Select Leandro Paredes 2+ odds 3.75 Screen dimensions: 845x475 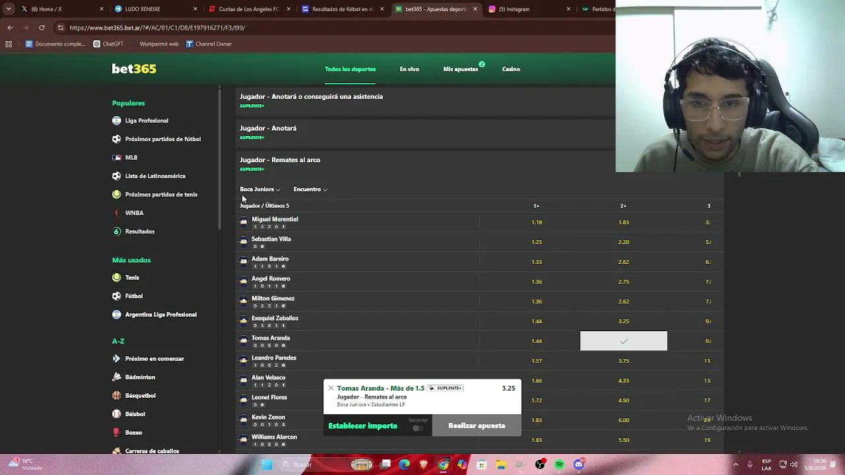[624, 361]
